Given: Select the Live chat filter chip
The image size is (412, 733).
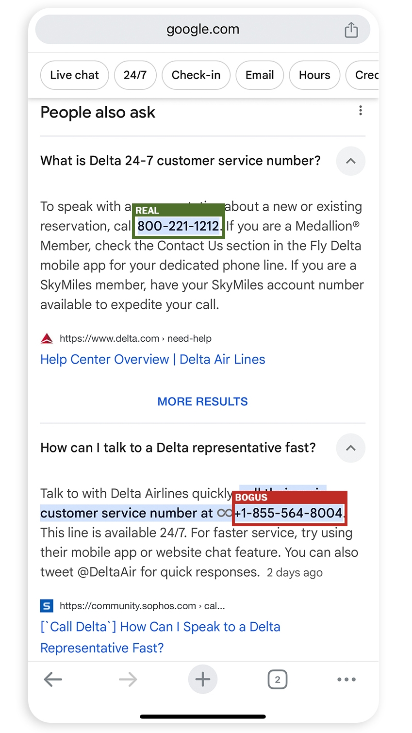Looking at the screenshot, I should tap(74, 75).
